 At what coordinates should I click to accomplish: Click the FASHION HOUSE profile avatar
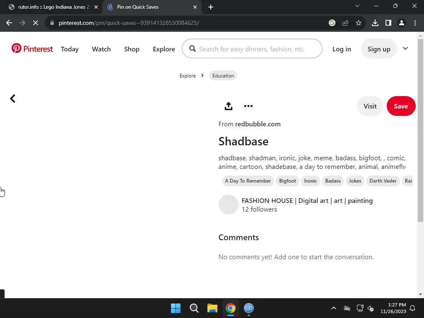(x=229, y=205)
